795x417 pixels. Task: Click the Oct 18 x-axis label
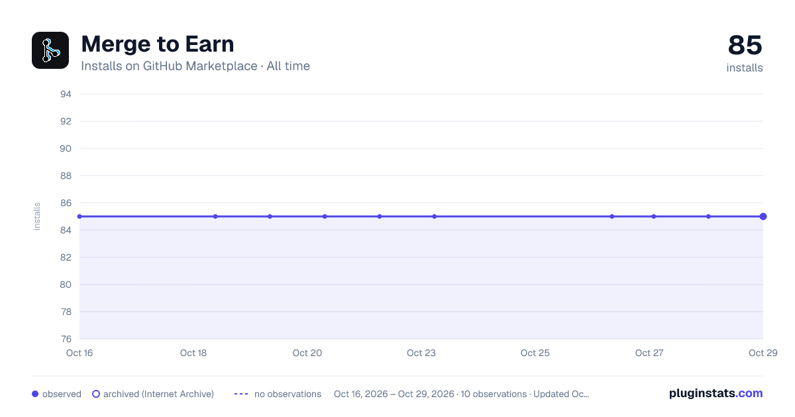pyautogui.click(x=193, y=353)
